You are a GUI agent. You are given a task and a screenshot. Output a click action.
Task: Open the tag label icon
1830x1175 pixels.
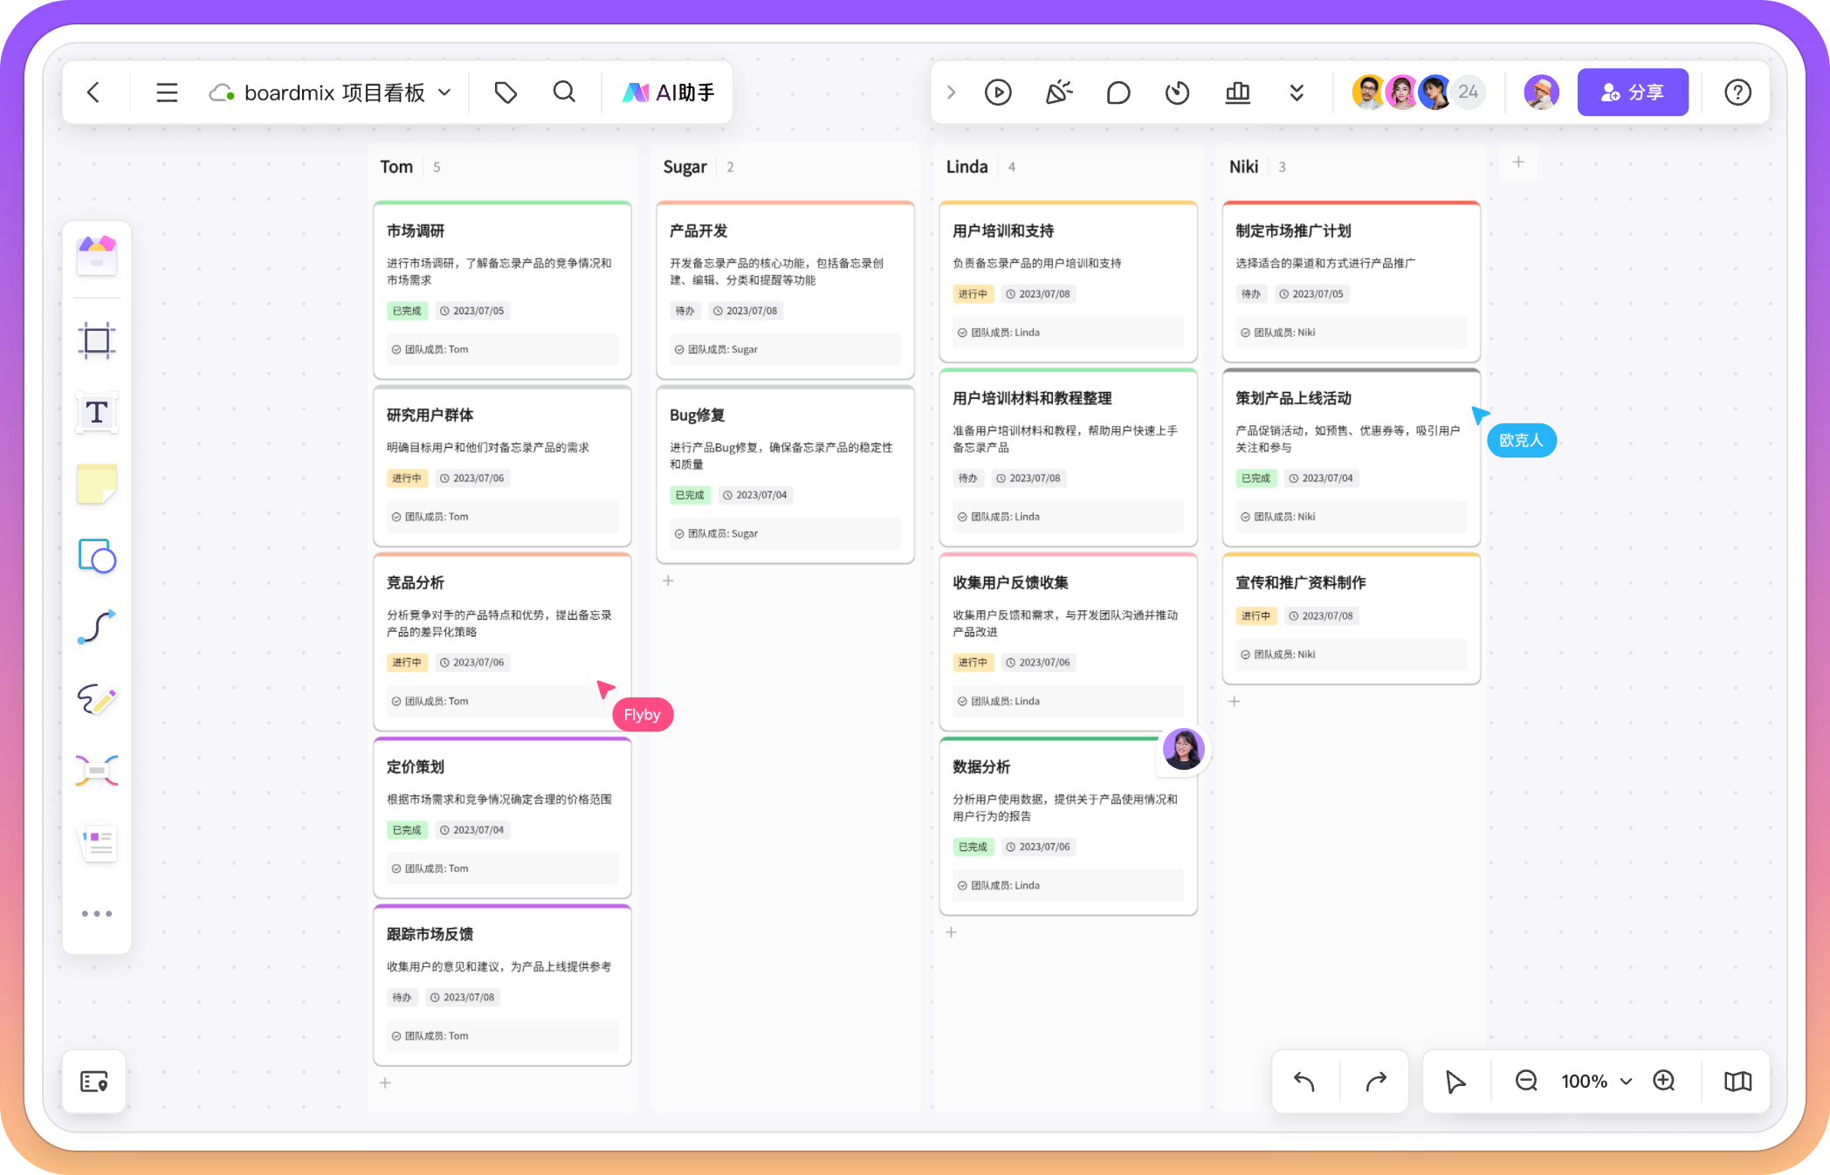pyautogui.click(x=506, y=93)
